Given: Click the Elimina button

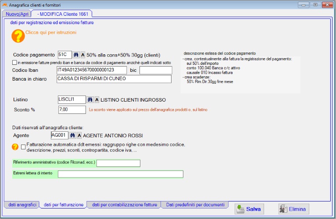Looking at the screenshot, I should point(293,209).
